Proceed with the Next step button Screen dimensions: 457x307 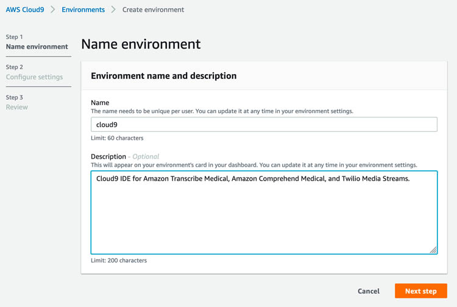click(421, 291)
